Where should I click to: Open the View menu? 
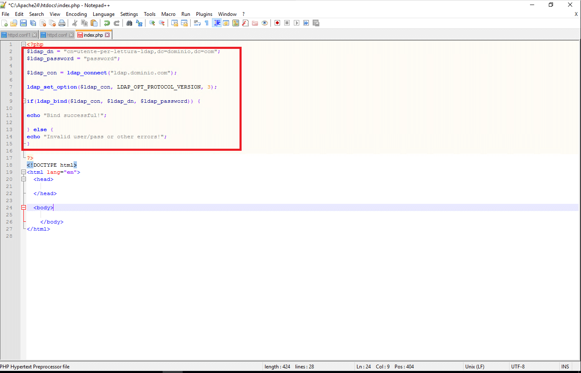click(55, 14)
